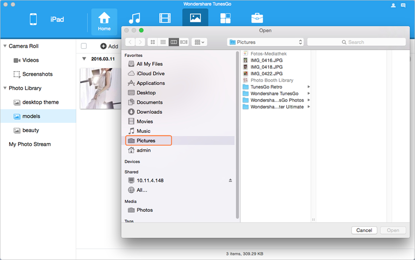415x260 pixels.
Task: Open the item arrangement dropdown
Action: pyautogui.click(x=199, y=42)
